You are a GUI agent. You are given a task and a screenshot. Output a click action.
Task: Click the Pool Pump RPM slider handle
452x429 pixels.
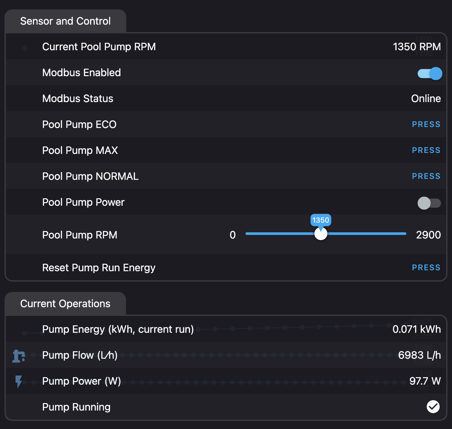(x=321, y=234)
